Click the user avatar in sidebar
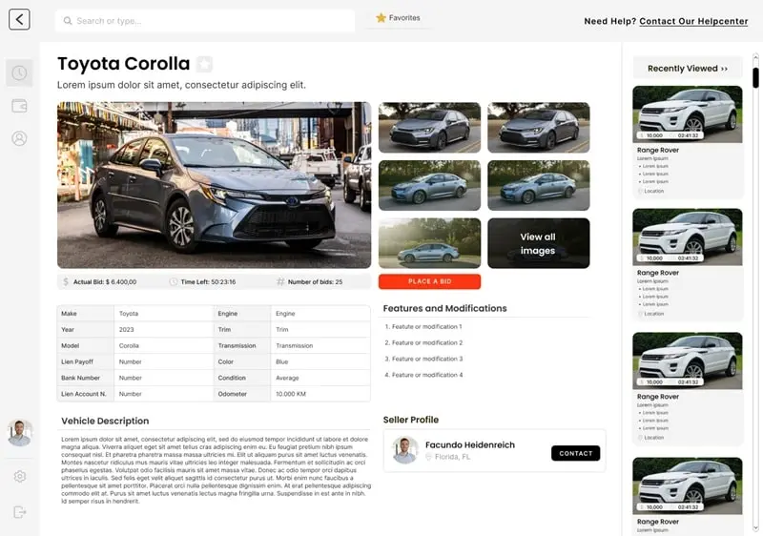Screen dimensions: 763x536 pos(19,432)
